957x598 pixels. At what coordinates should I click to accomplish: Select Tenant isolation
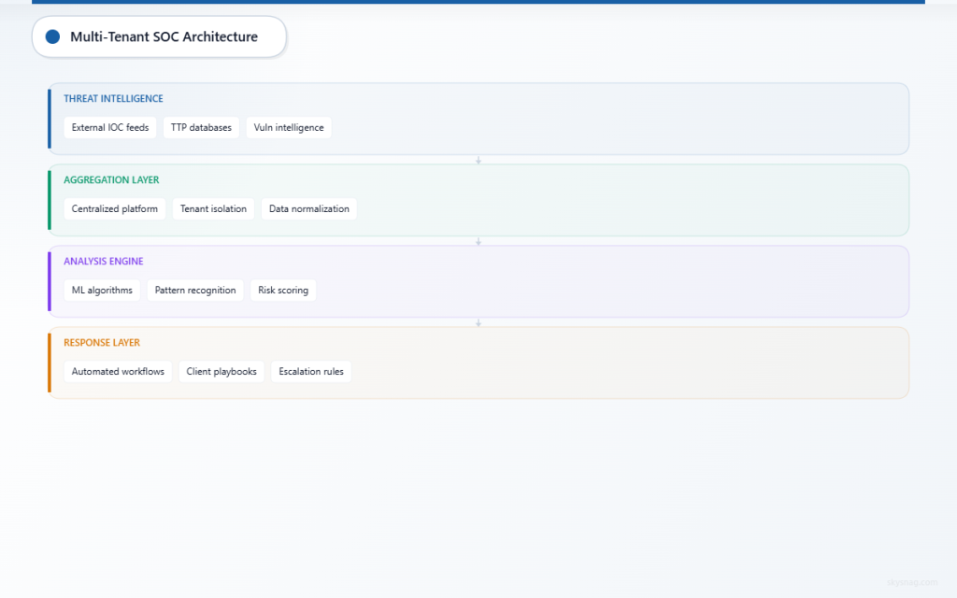tap(213, 208)
